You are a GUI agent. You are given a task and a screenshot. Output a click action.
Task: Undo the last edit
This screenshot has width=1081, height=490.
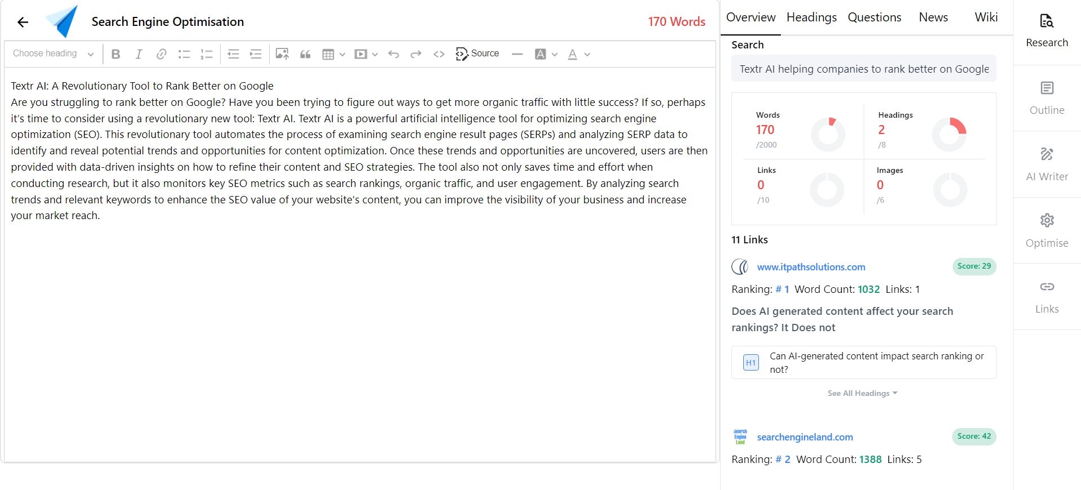(394, 54)
